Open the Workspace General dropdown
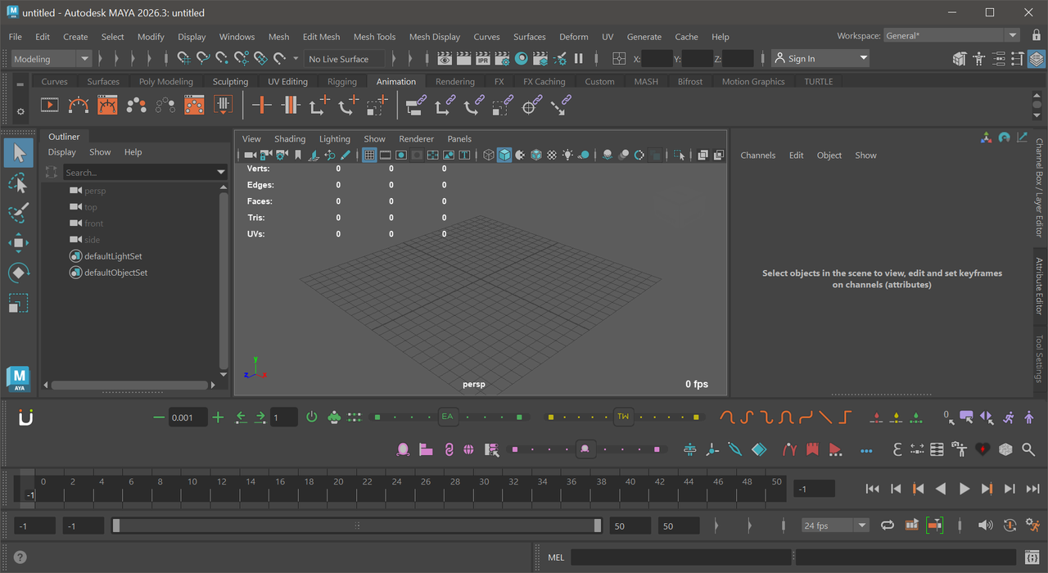The height and width of the screenshot is (573, 1048). point(952,35)
